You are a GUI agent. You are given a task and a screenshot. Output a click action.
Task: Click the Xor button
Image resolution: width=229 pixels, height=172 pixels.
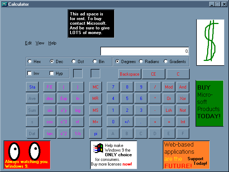pos(183,99)
